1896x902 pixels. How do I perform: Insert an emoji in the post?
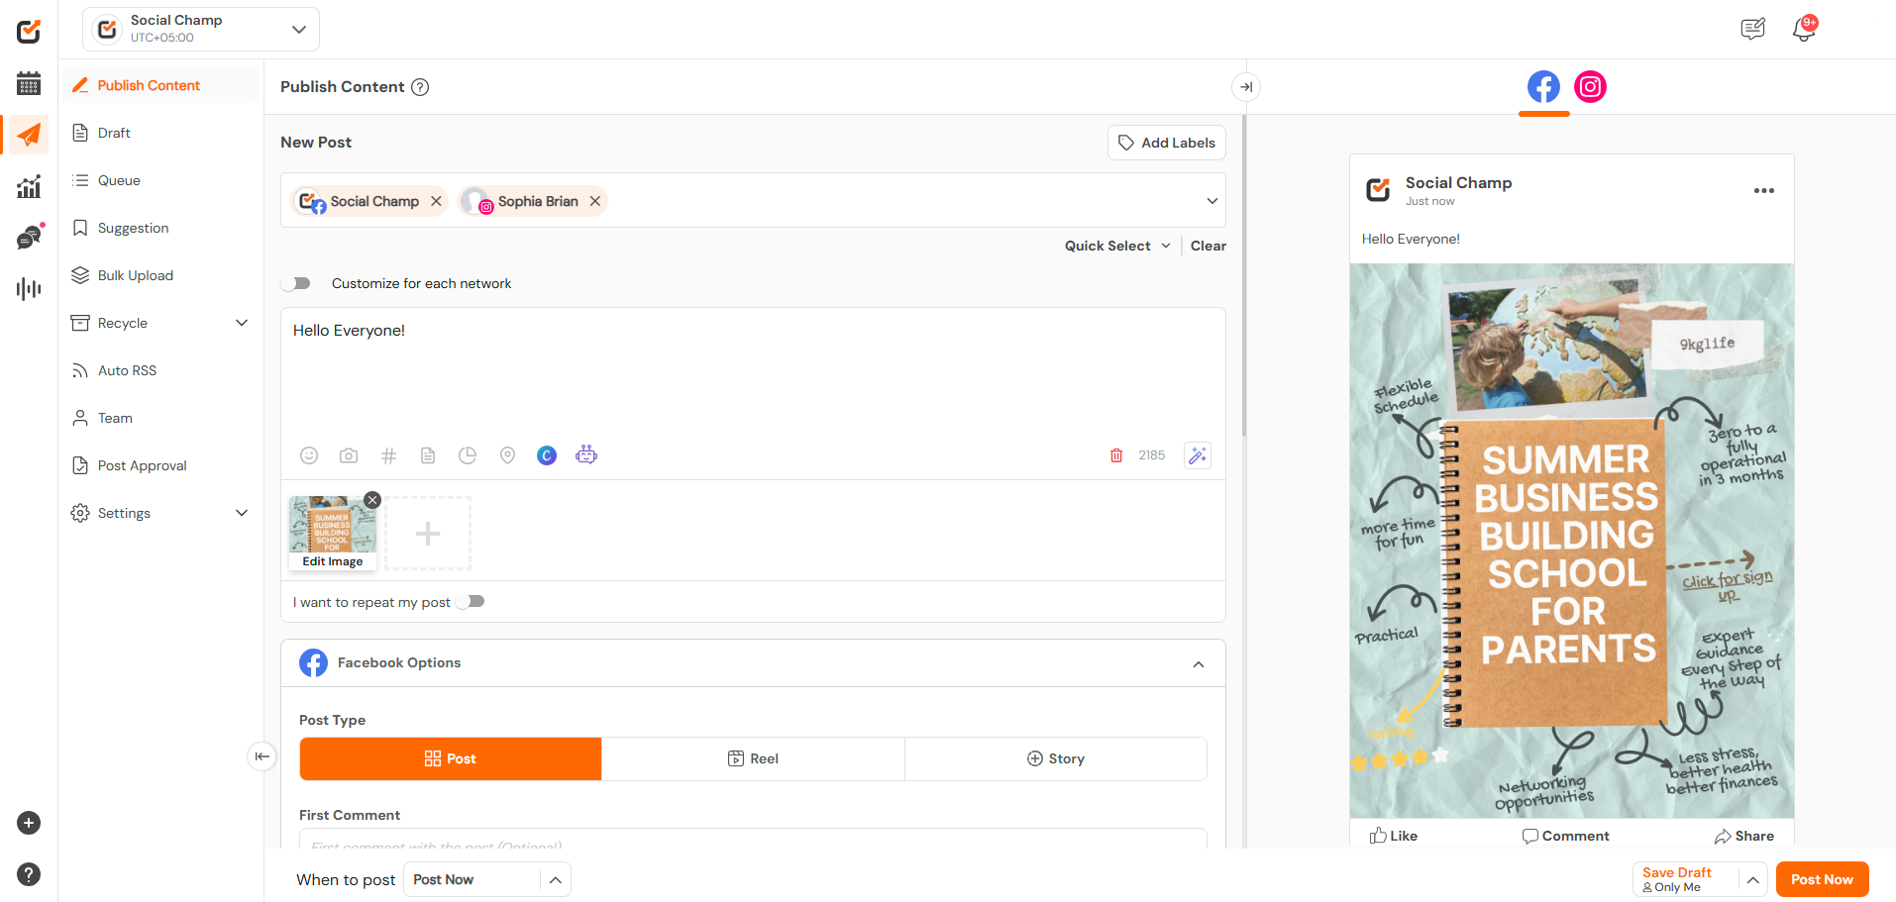point(309,455)
